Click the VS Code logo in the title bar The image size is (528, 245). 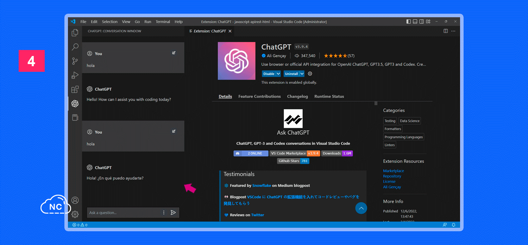pos(73,21)
